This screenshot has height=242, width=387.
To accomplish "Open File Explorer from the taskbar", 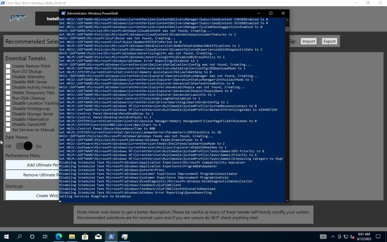I will [72, 237].
